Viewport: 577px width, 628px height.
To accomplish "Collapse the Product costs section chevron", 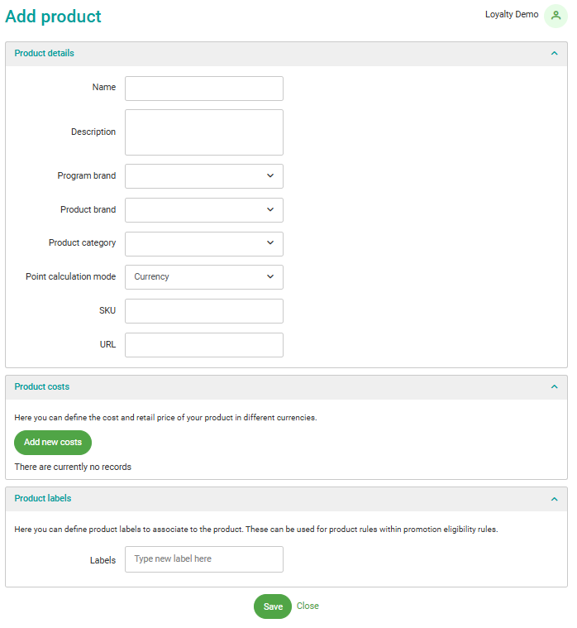I will click(x=554, y=387).
